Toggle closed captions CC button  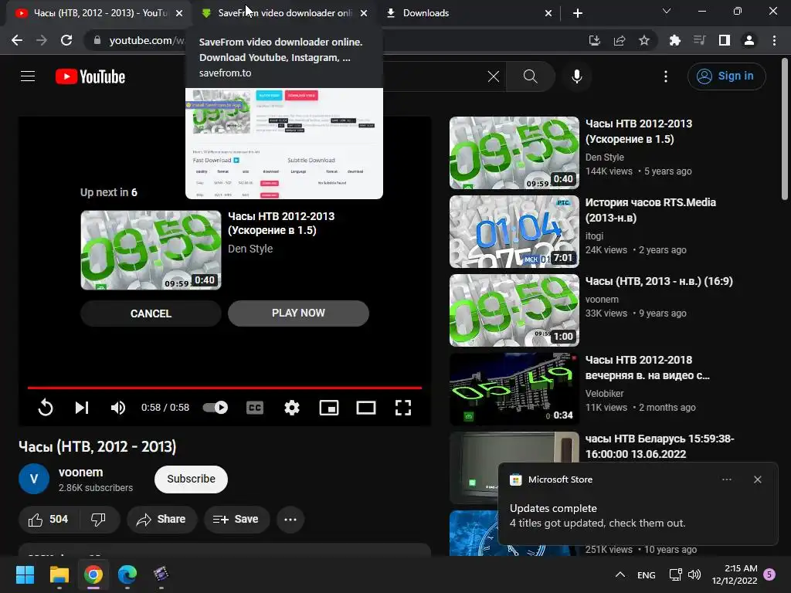pyautogui.click(x=255, y=407)
